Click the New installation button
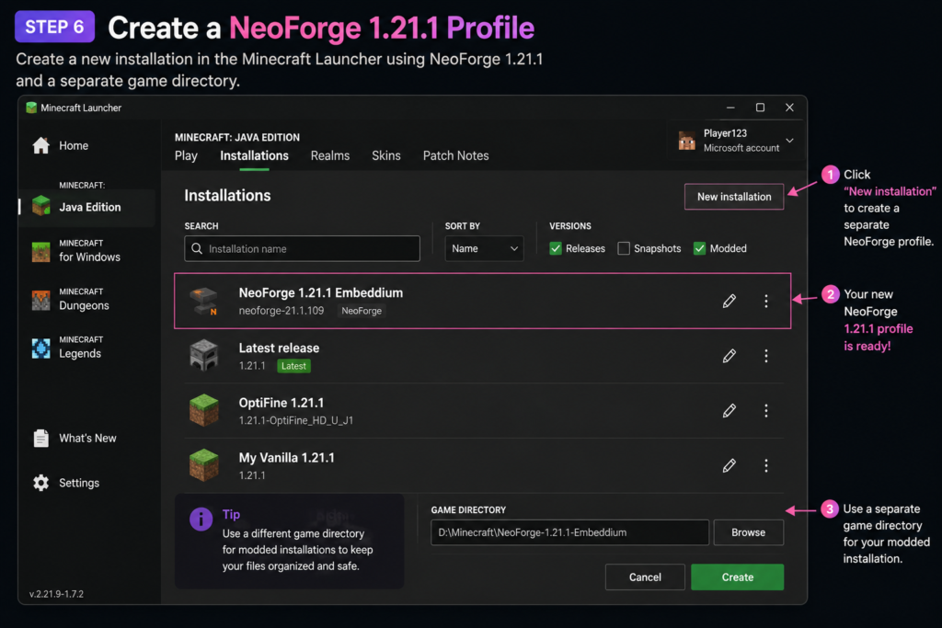 (734, 197)
